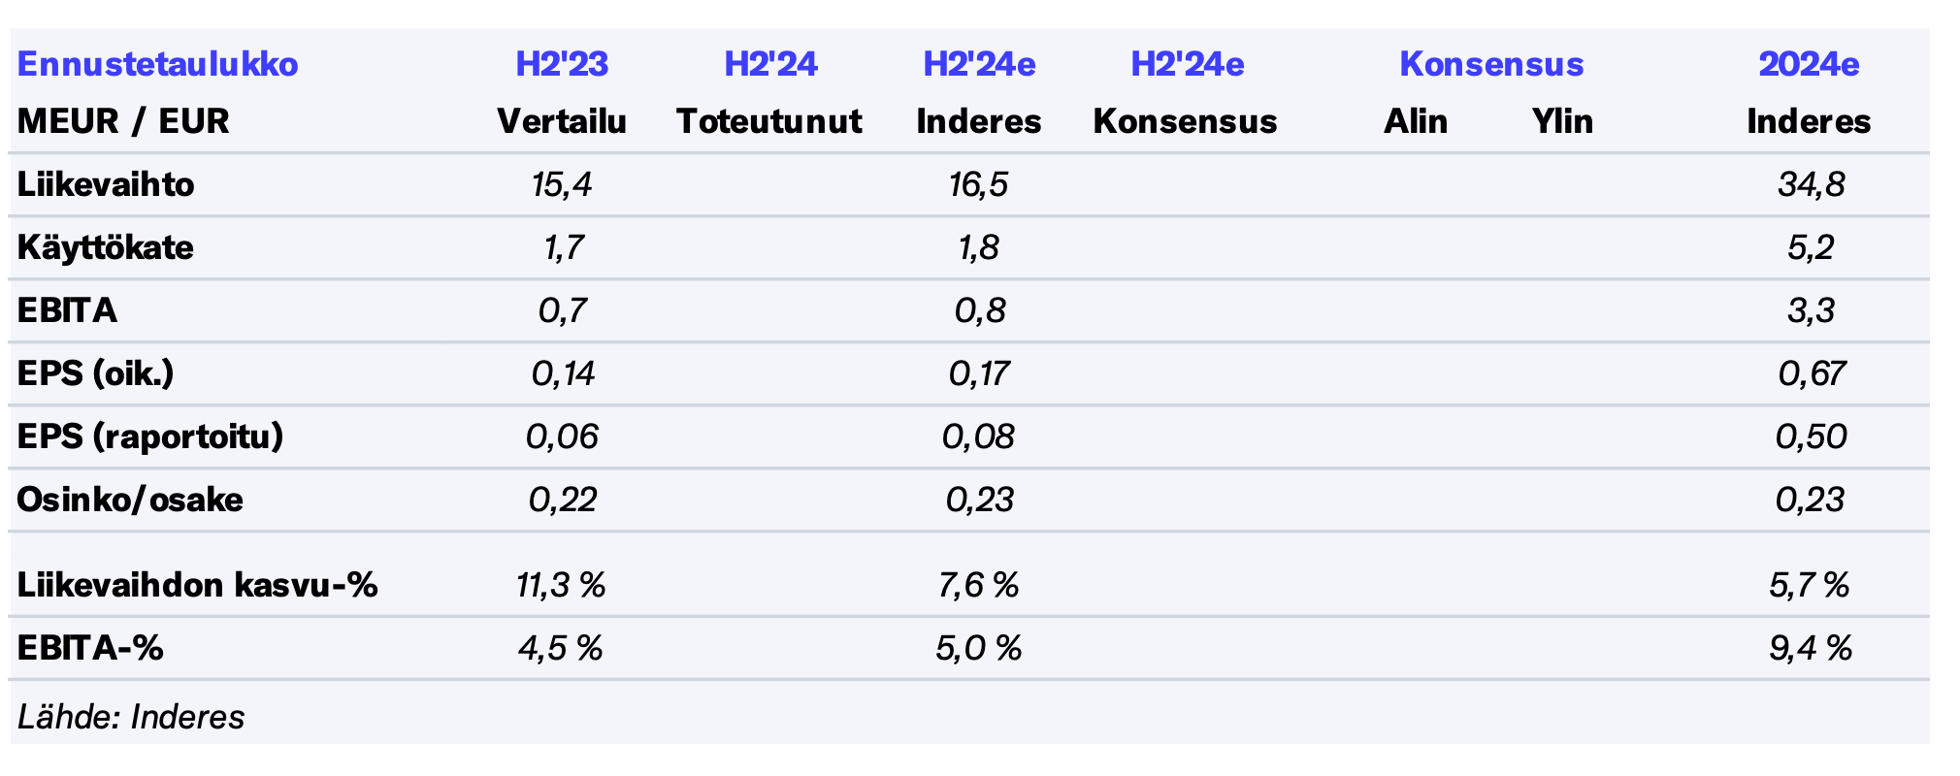Select the EPS (oik.) row label
1960x776 pixels.
96,373
